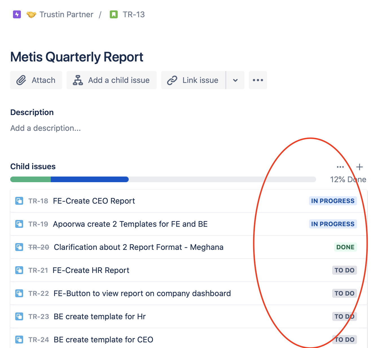Open the more actions menu beside Link issue
This screenshot has width=381, height=348.
[258, 80]
